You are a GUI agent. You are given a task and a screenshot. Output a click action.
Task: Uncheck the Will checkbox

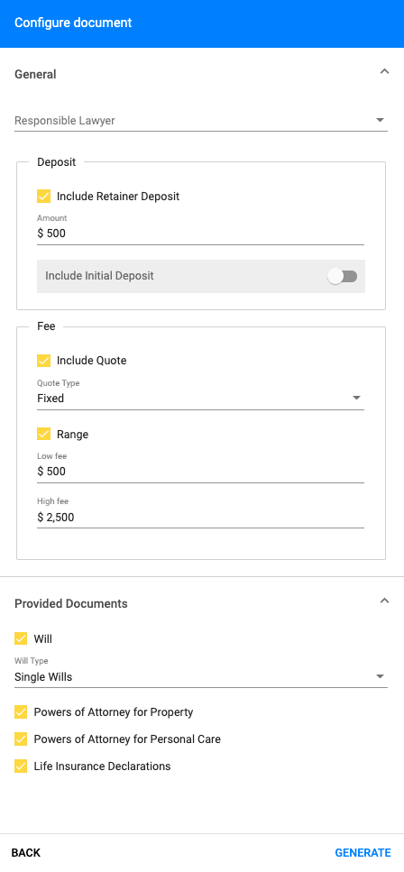tap(21, 639)
